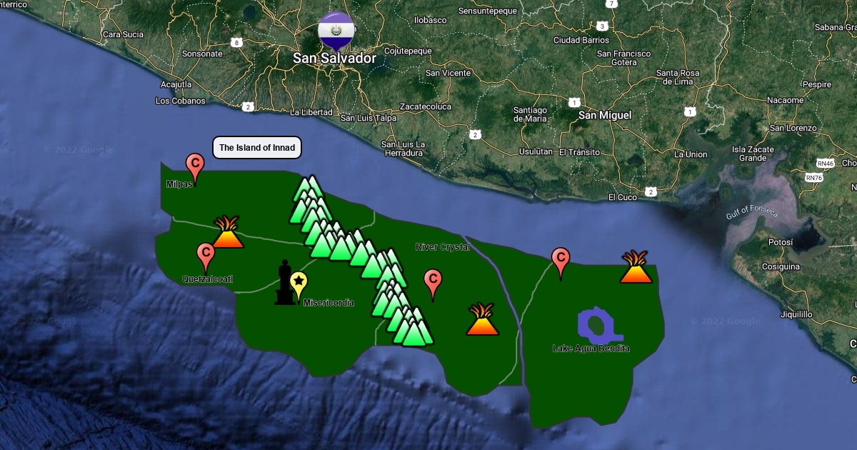Click the San Salvador city label
This screenshot has height=450, width=857.
tap(334, 59)
